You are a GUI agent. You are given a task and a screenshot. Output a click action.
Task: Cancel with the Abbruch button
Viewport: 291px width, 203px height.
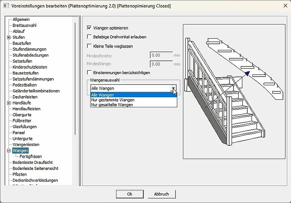click(161, 194)
